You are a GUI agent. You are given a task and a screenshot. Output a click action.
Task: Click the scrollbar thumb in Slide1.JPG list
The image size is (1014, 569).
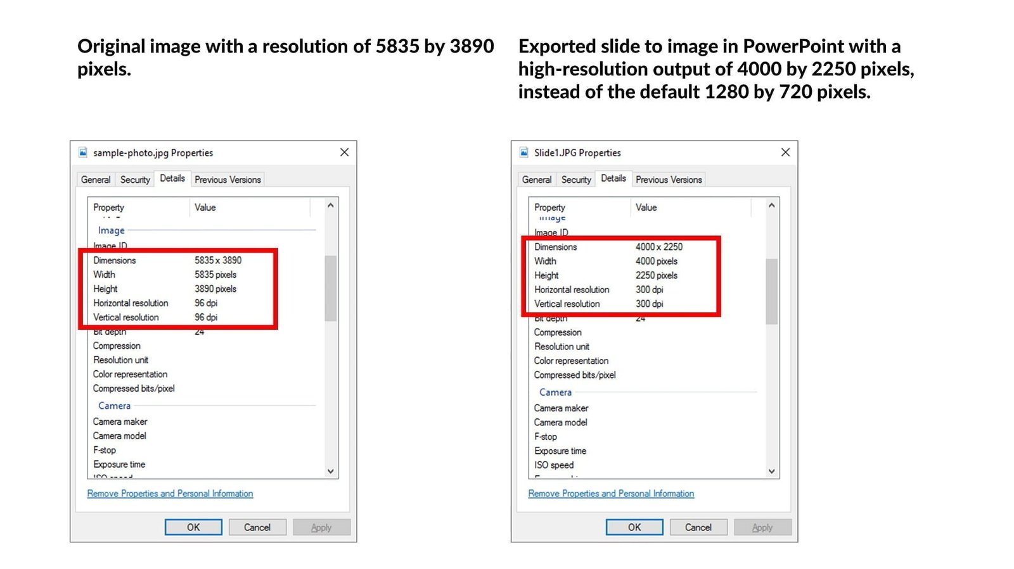[771, 291]
